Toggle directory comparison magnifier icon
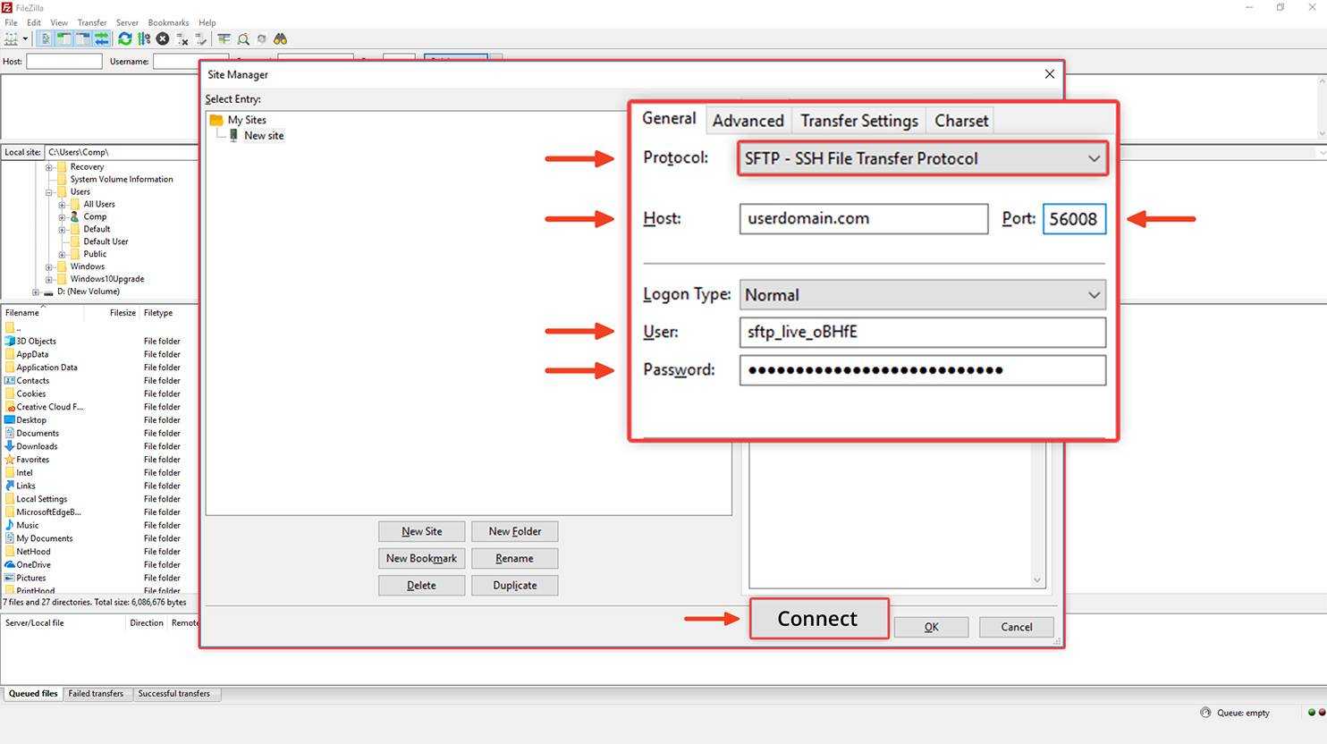Image resolution: width=1327 pixels, height=744 pixels. coord(243,39)
